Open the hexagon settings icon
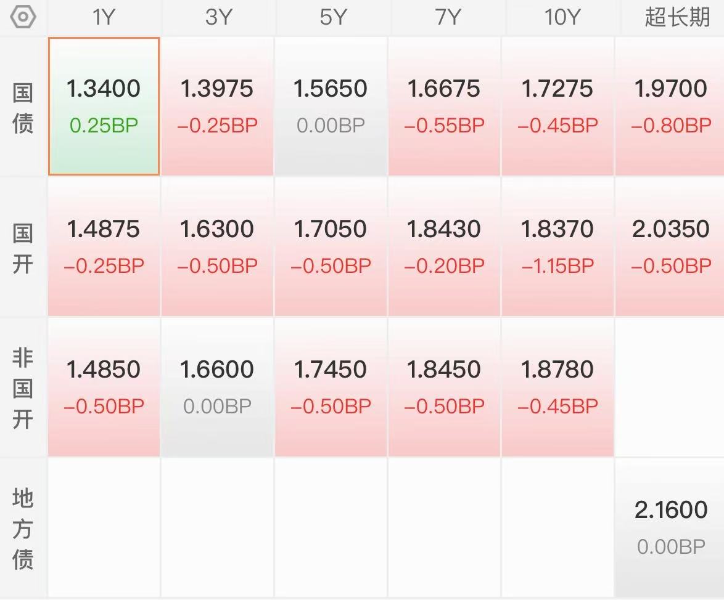Viewport: 724px width, 600px height. pos(23,17)
